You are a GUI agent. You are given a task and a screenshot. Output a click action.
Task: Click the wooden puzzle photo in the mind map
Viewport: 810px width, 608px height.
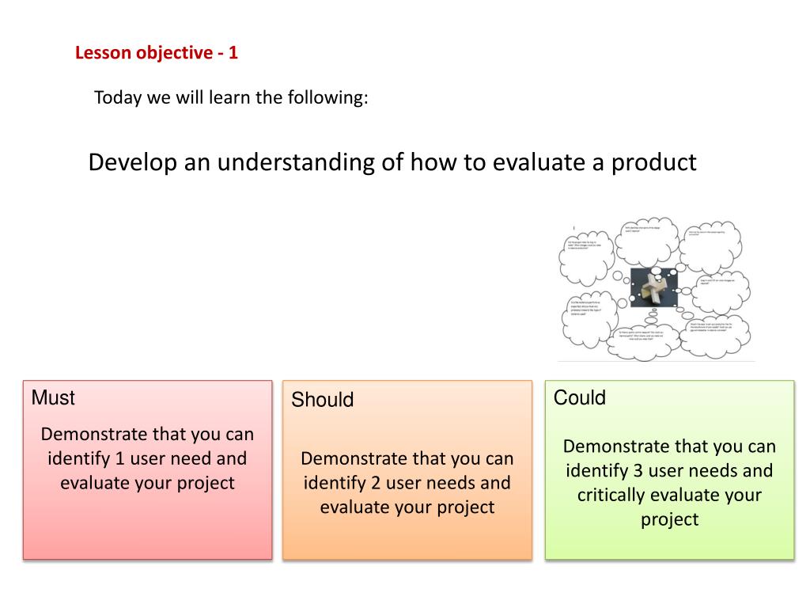tap(654, 287)
